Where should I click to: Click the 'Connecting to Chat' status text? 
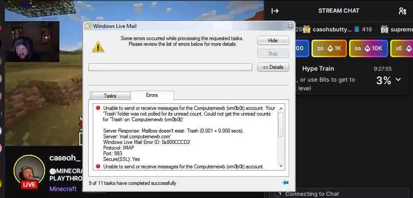[312, 194]
